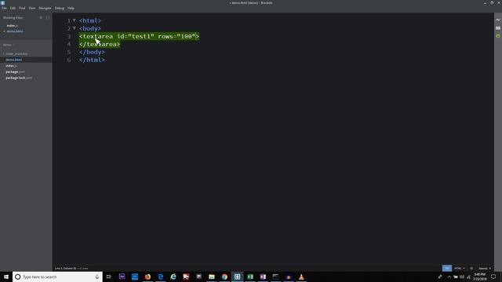The height and width of the screenshot is (282, 502).
Task: Open index.js in the project tree
Action: pos(11,66)
